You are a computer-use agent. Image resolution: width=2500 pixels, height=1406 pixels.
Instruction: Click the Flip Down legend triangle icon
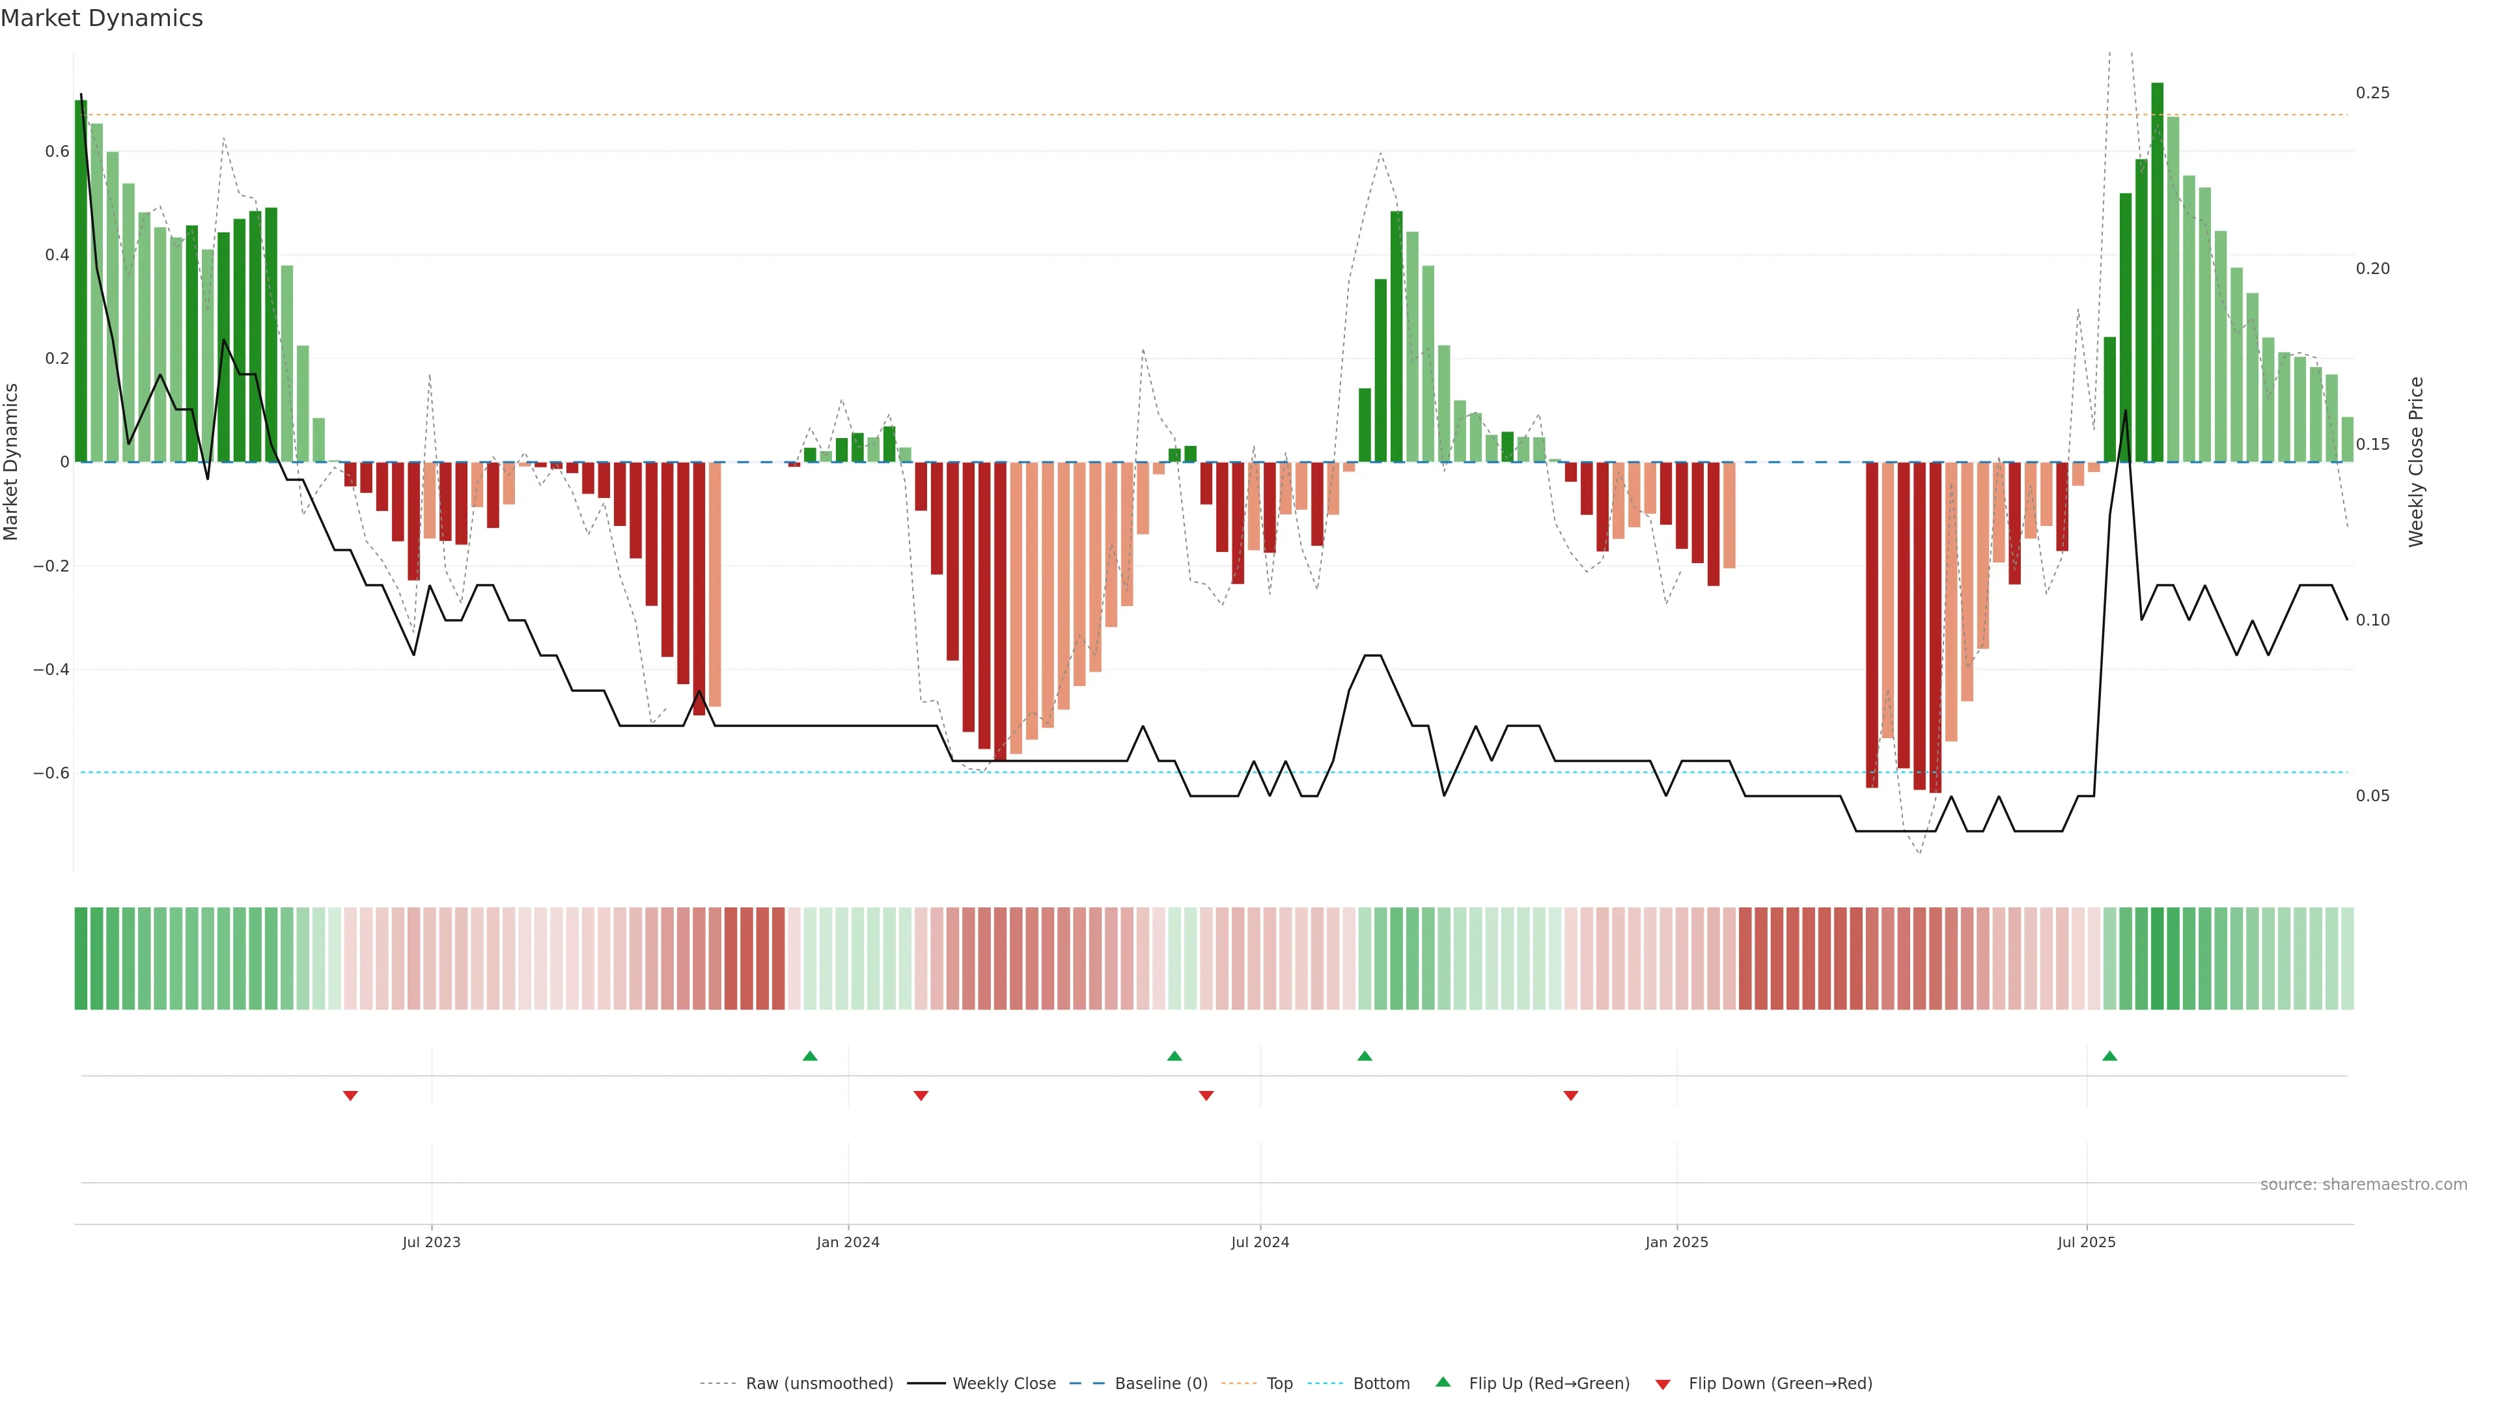[x=1663, y=1384]
